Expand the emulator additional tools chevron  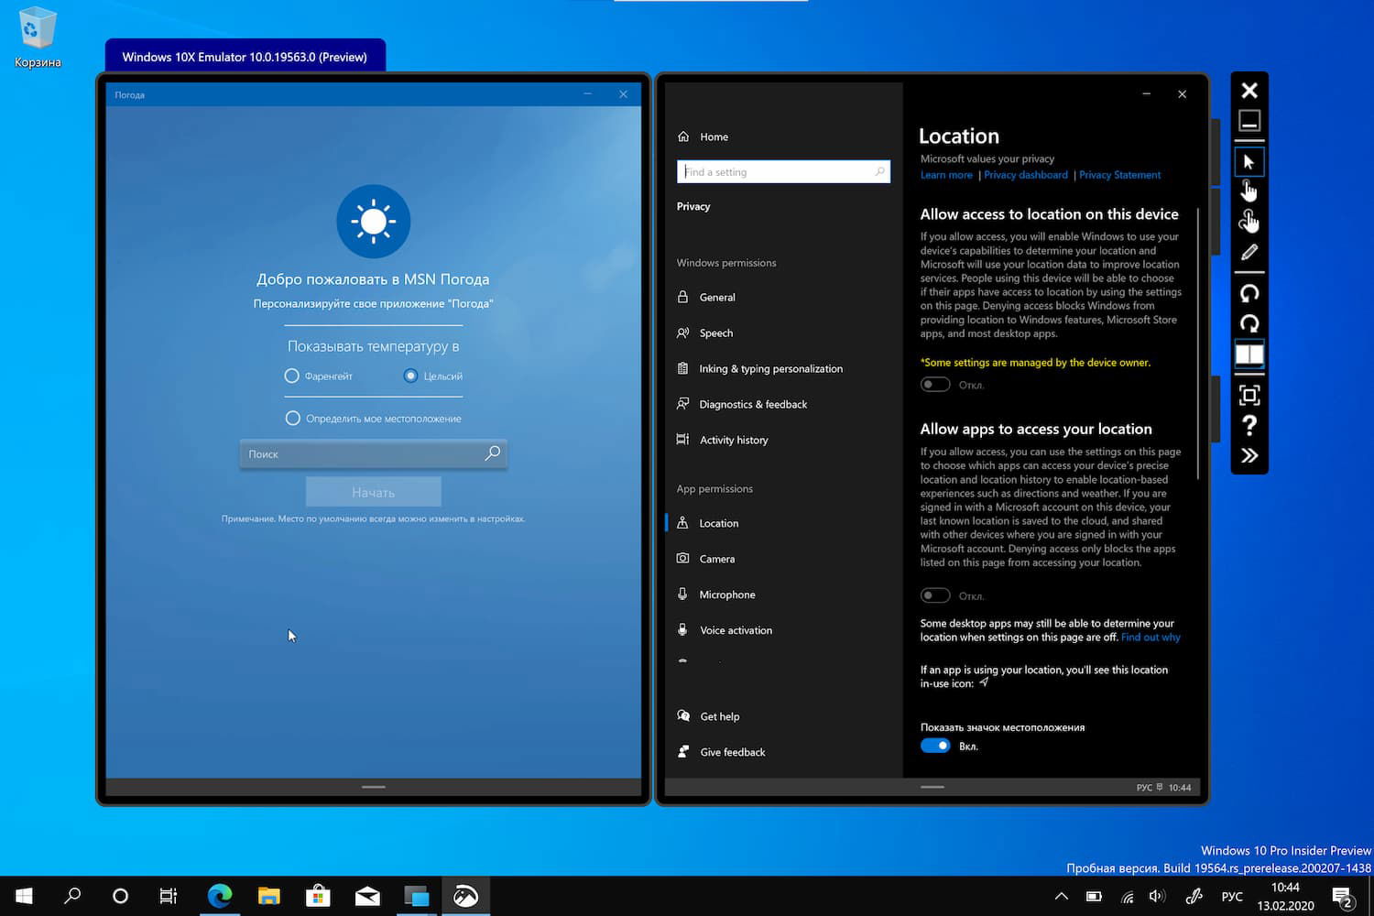pos(1249,455)
